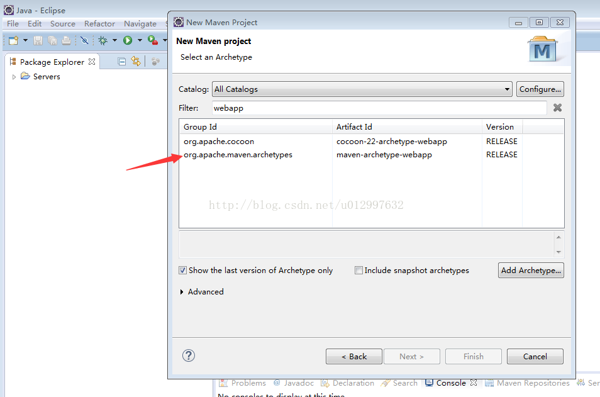
Task: Click Collapse All icon in Package Explorer
Action: coord(122,61)
